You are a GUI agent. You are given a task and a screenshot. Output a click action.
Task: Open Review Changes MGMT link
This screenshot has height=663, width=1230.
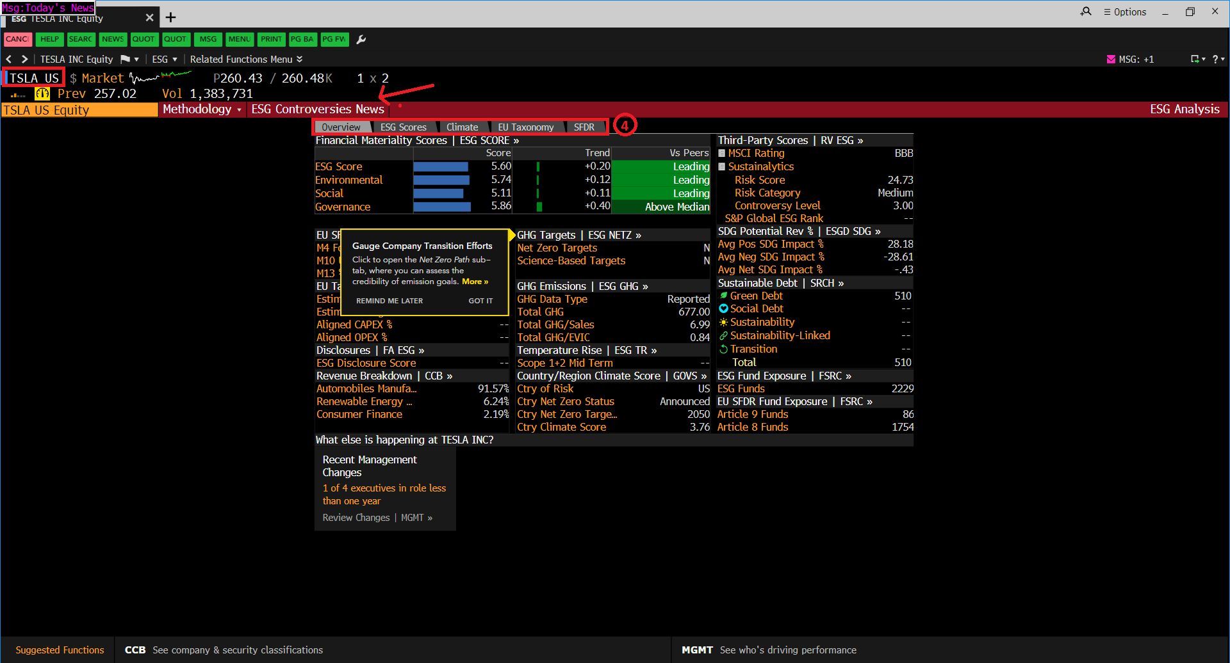pyautogui.click(x=377, y=518)
